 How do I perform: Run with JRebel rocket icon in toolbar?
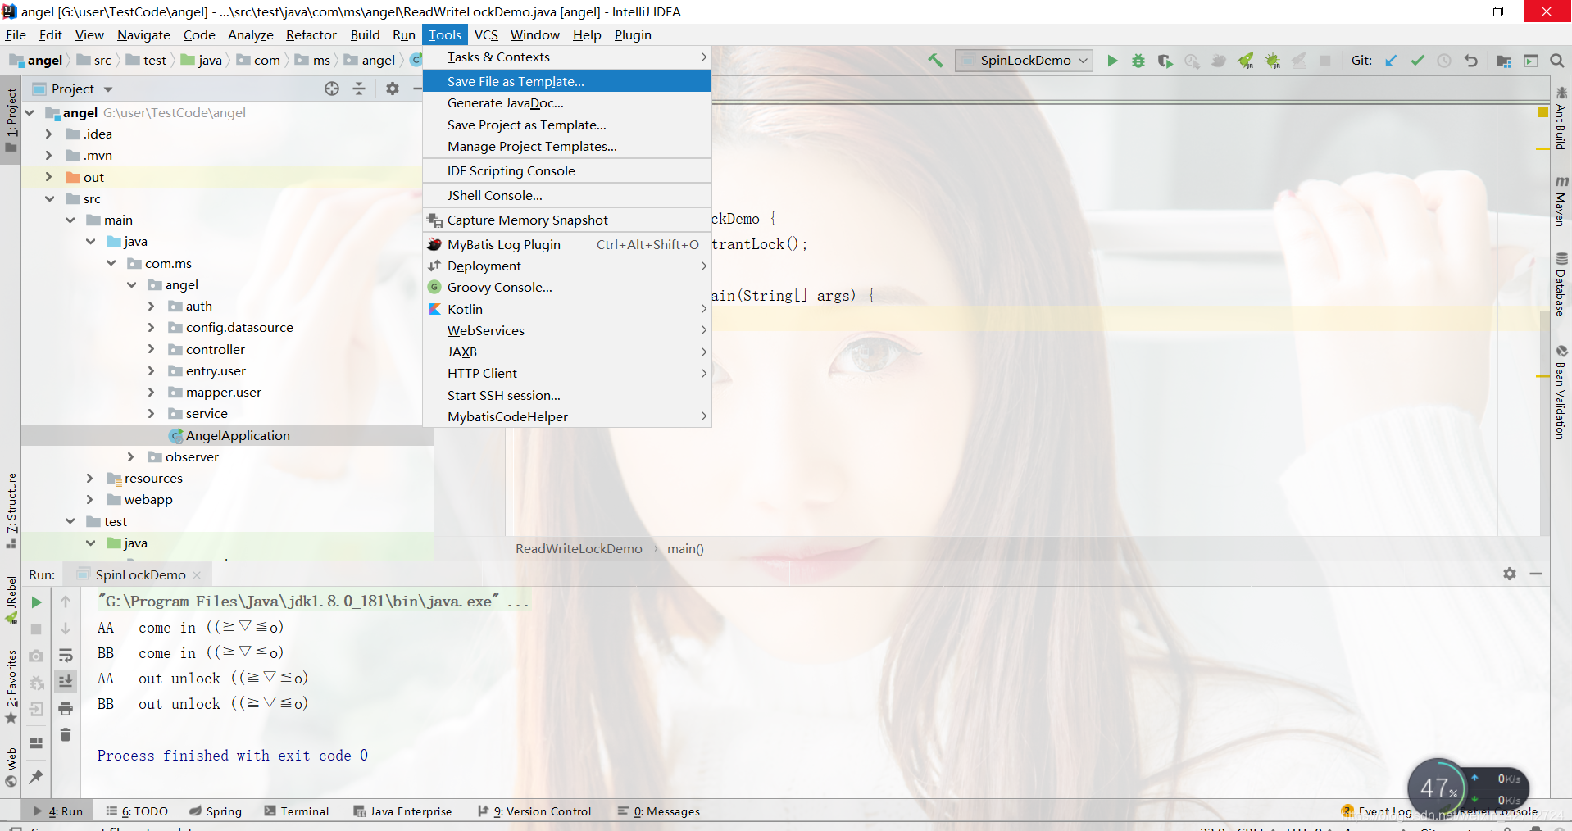click(x=1246, y=61)
